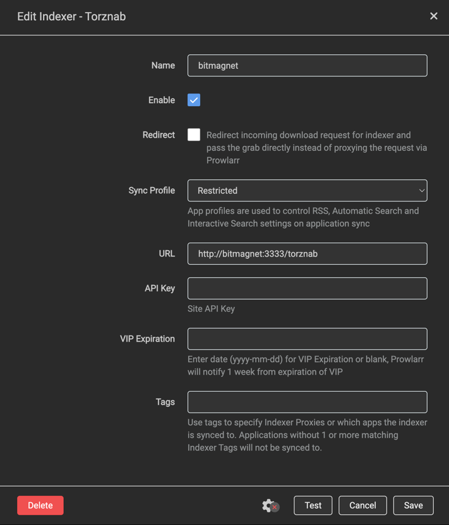Click the Redirect description help text

click(316, 148)
